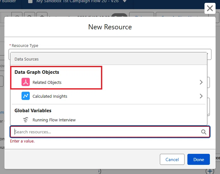Image resolution: width=220 pixels, height=174 pixels.
Task: Click the blue Calculated Insights icon
Action: pyautogui.click(x=26, y=96)
